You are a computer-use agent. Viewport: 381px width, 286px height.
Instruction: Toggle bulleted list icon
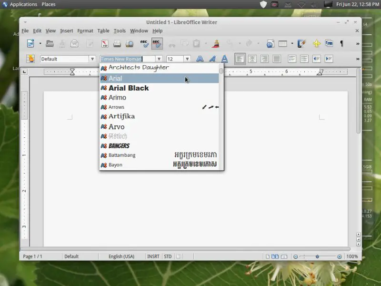[304, 59]
